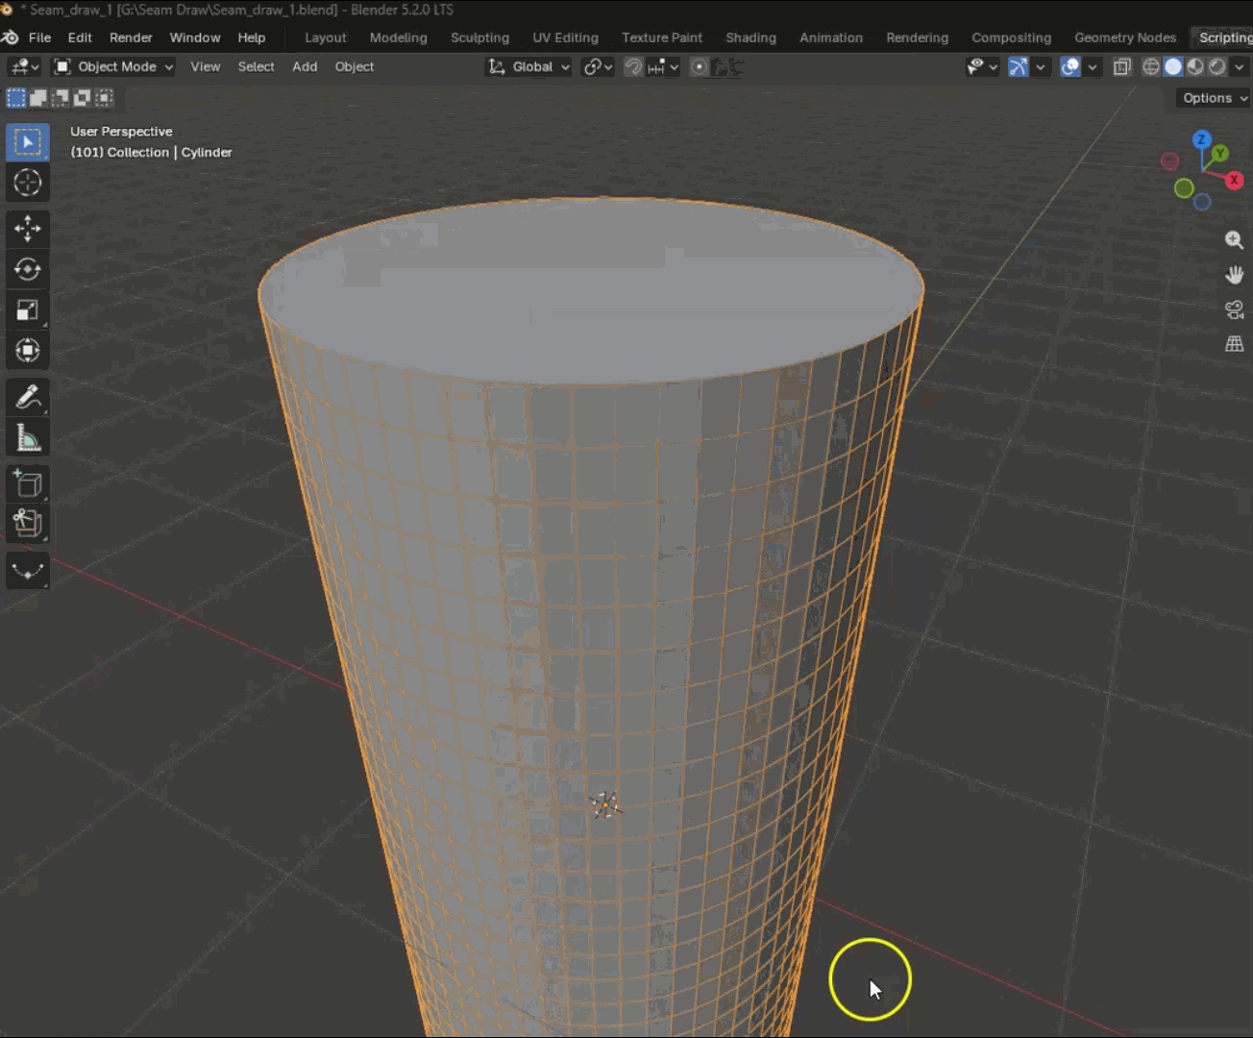Select the Measure tool
Screen dimensions: 1253x1038
tap(28, 438)
